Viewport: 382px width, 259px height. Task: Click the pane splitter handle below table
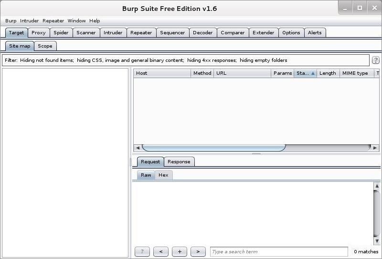pos(256,154)
